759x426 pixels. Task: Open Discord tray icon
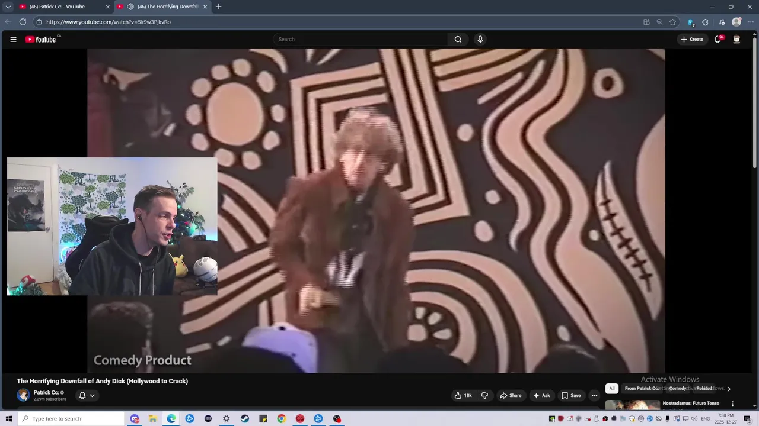point(570,419)
